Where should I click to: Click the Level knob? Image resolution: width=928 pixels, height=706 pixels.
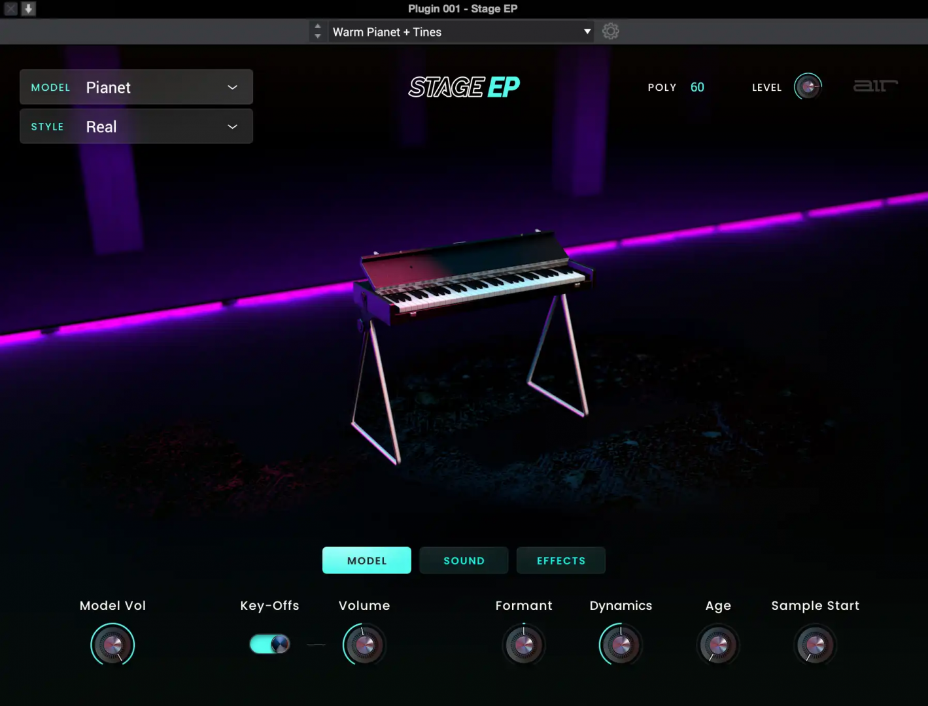tap(808, 87)
